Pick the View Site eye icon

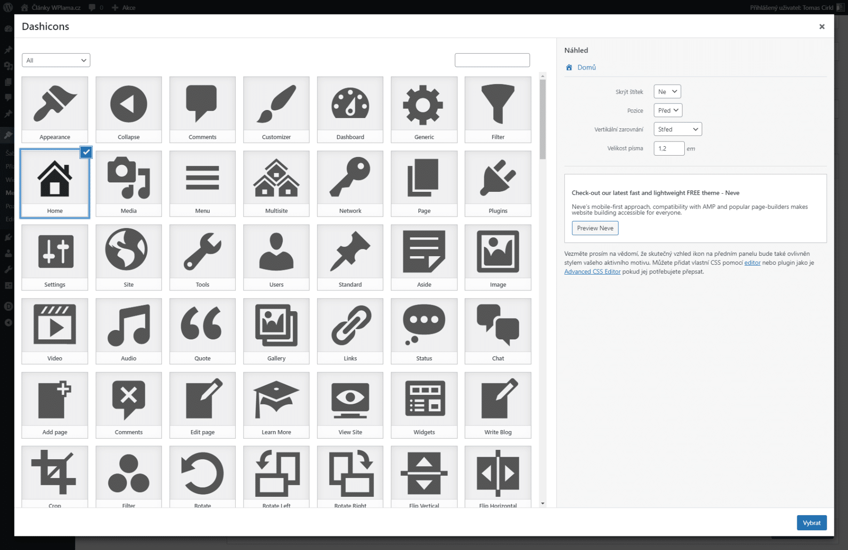pyautogui.click(x=350, y=405)
